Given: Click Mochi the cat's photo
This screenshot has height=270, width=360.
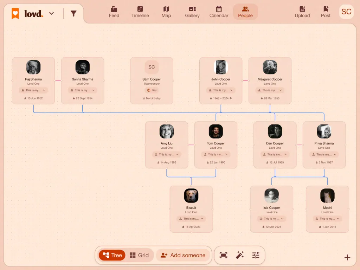Looking at the screenshot, I should pos(327,195).
